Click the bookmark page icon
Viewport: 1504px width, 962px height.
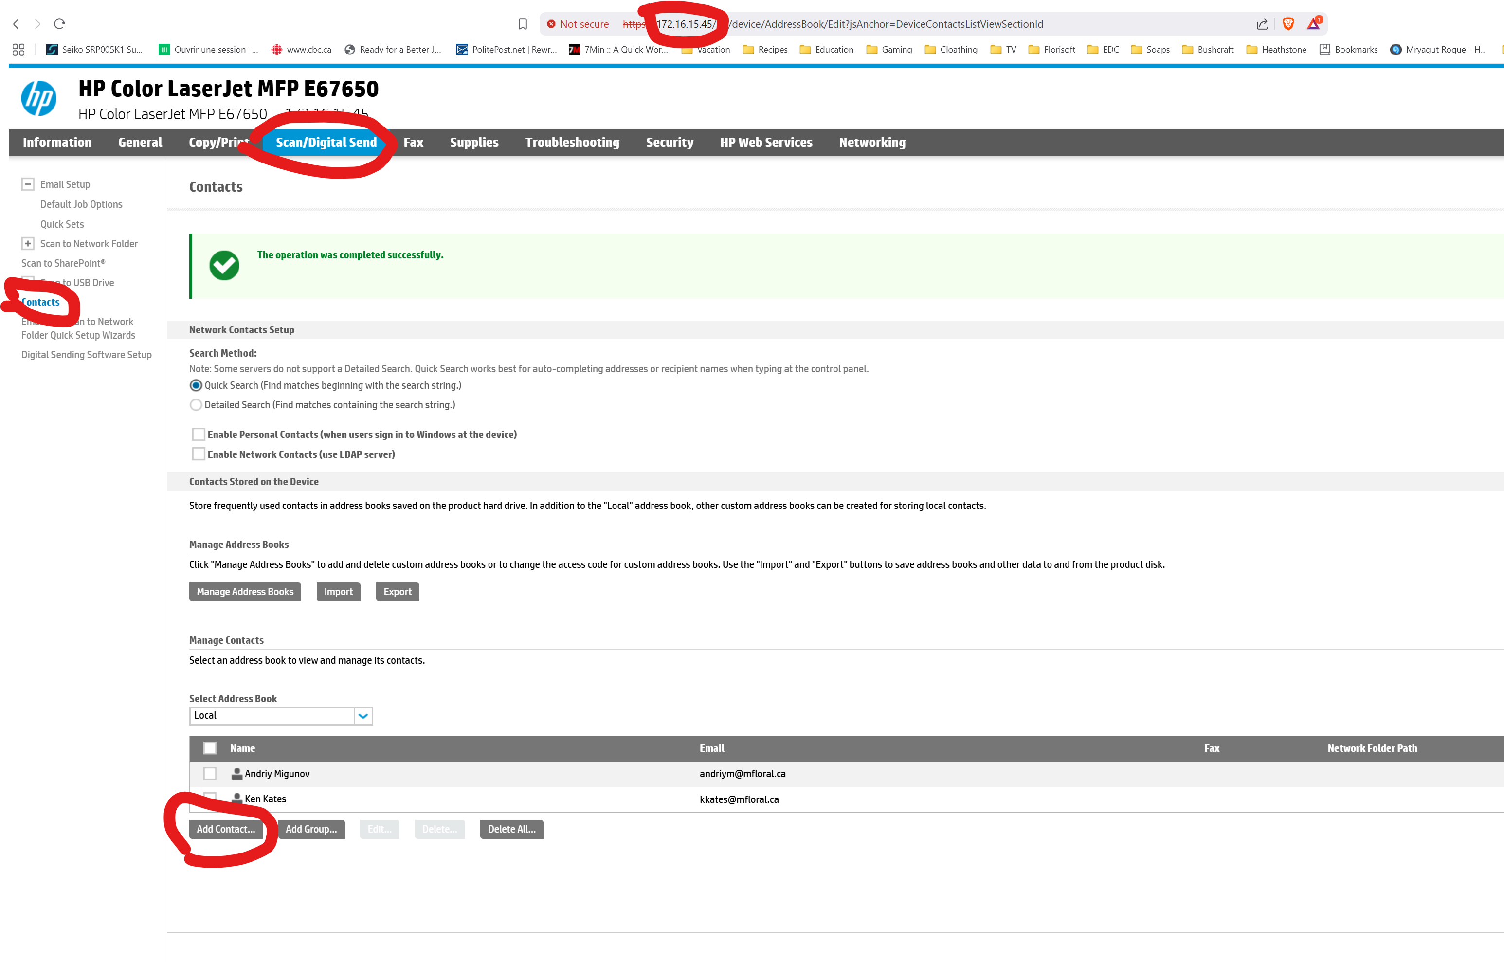[x=523, y=24]
